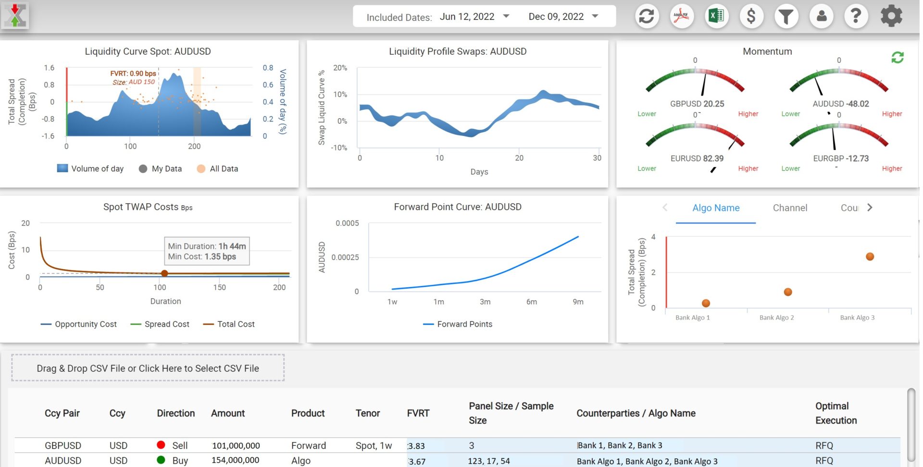
Task: Select the Algo Name tab
Action: click(715, 208)
